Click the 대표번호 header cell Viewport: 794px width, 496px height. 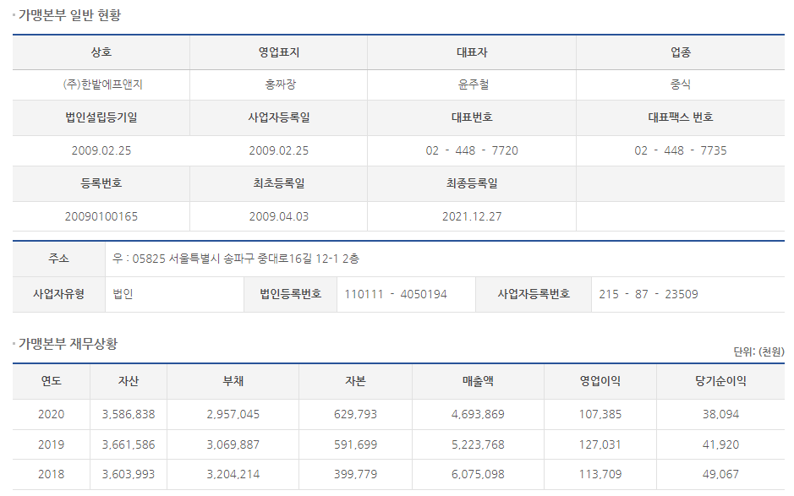click(472, 117)
